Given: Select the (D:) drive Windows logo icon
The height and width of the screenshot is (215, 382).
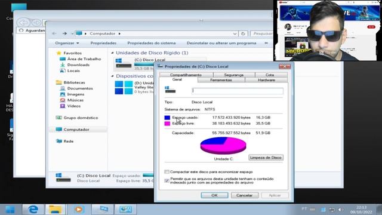Looking at the screenshot, I should [x=124, y=88].
